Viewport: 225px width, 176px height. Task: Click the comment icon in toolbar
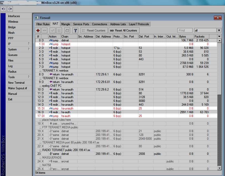click(x=67, y=31)
